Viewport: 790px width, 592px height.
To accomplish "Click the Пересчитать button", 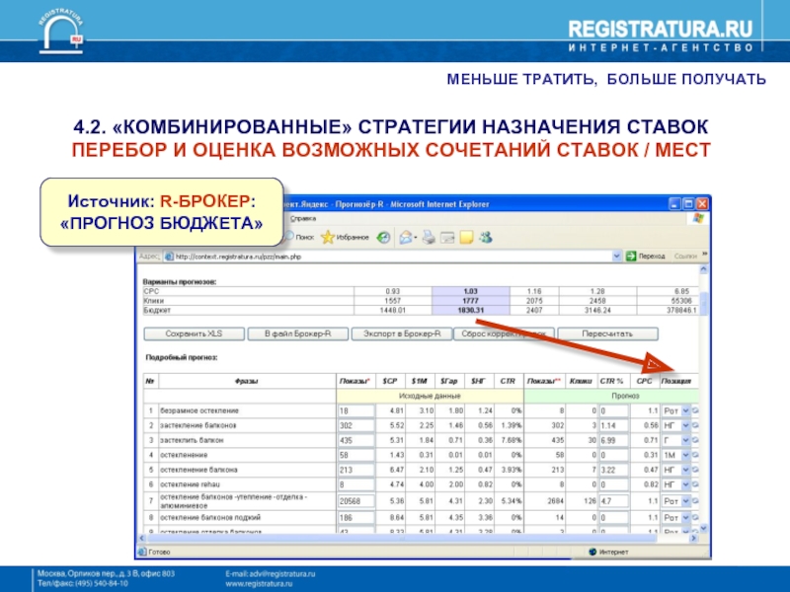I will 607,333.
